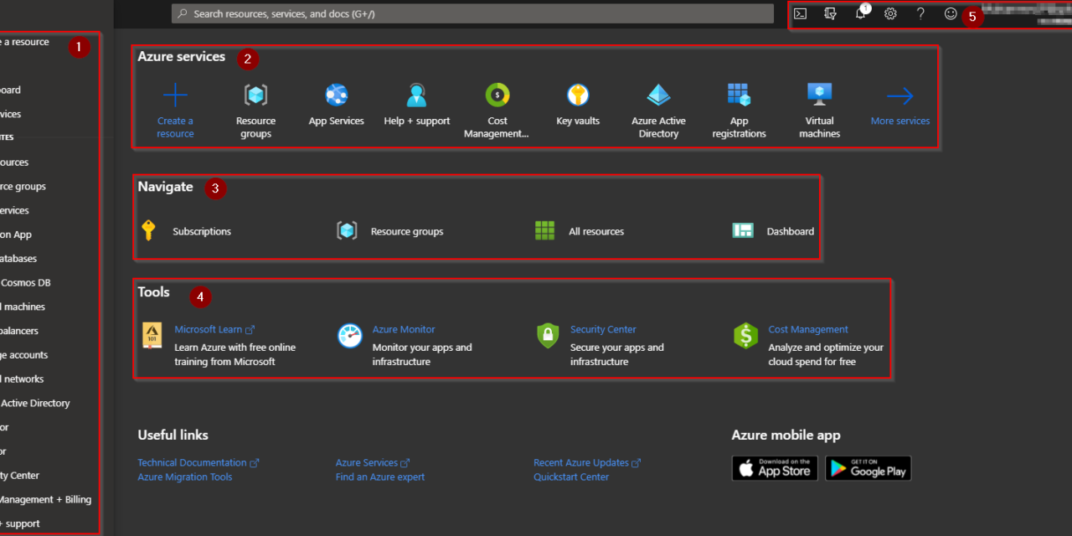The height and width of the screenshot is (536, 1072).
Task: Open the Directory + subscription filter icon
Action: pyautogui.click(x=830, y=13)
